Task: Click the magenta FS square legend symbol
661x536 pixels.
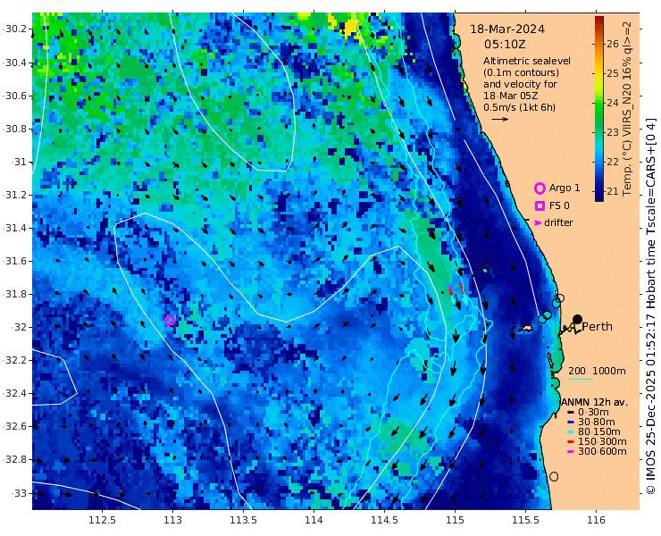Action: [x=540, y=205]
